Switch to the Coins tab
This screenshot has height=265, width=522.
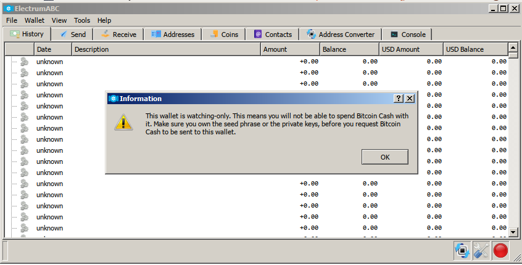(224, 35)
